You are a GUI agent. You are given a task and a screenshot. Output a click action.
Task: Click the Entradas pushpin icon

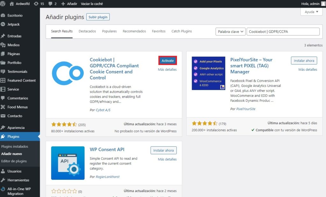3,36
